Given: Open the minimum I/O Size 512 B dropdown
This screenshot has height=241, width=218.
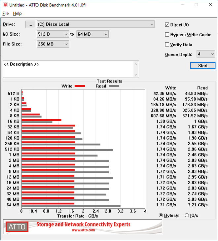Looking at the screenshot, I should point(53,34).
